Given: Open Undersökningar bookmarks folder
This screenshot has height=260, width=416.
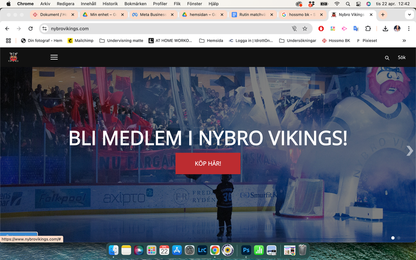Looking at the screenshot, I should coord(298,41).
